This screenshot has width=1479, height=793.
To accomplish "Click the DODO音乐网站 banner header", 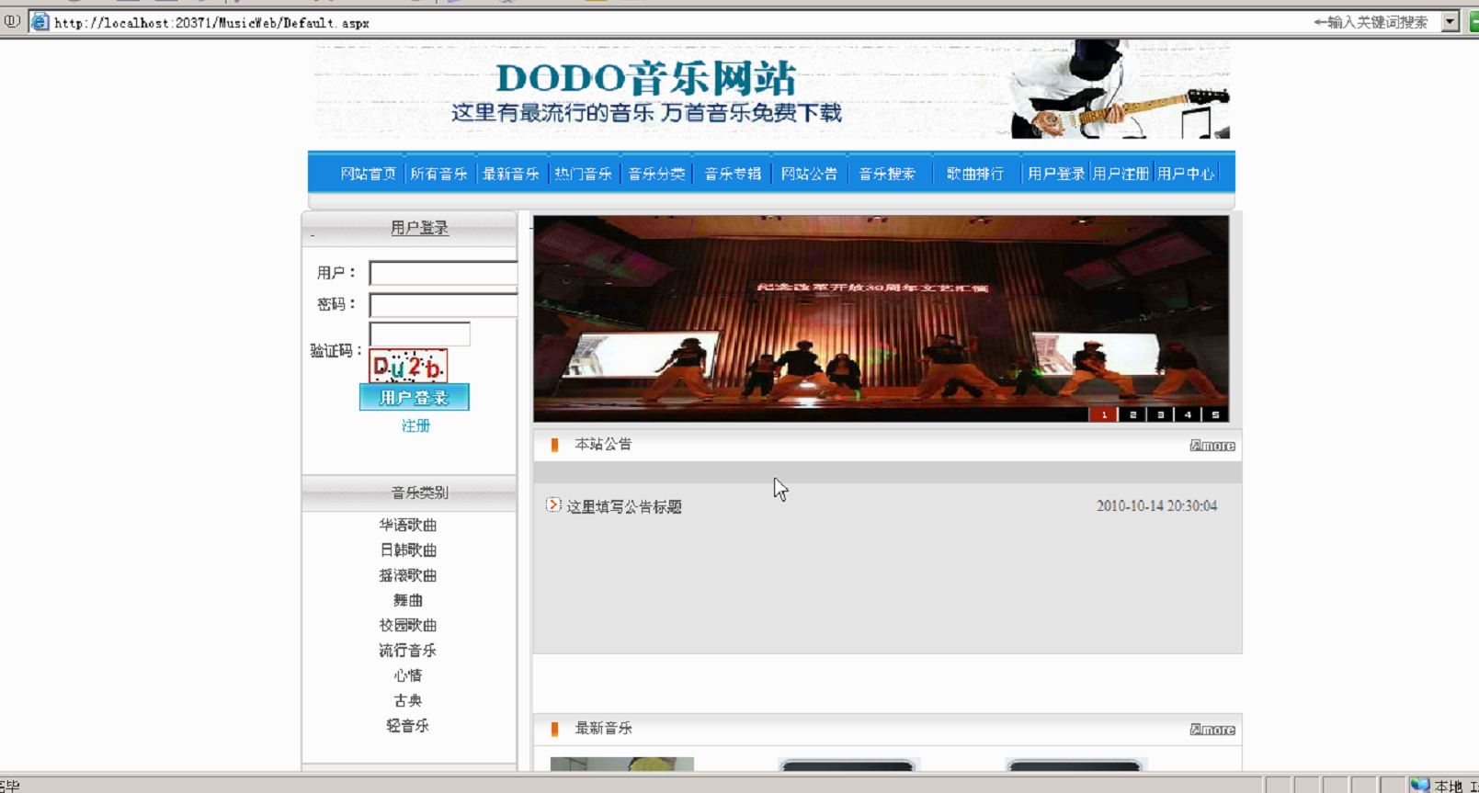I will point(772,89).
